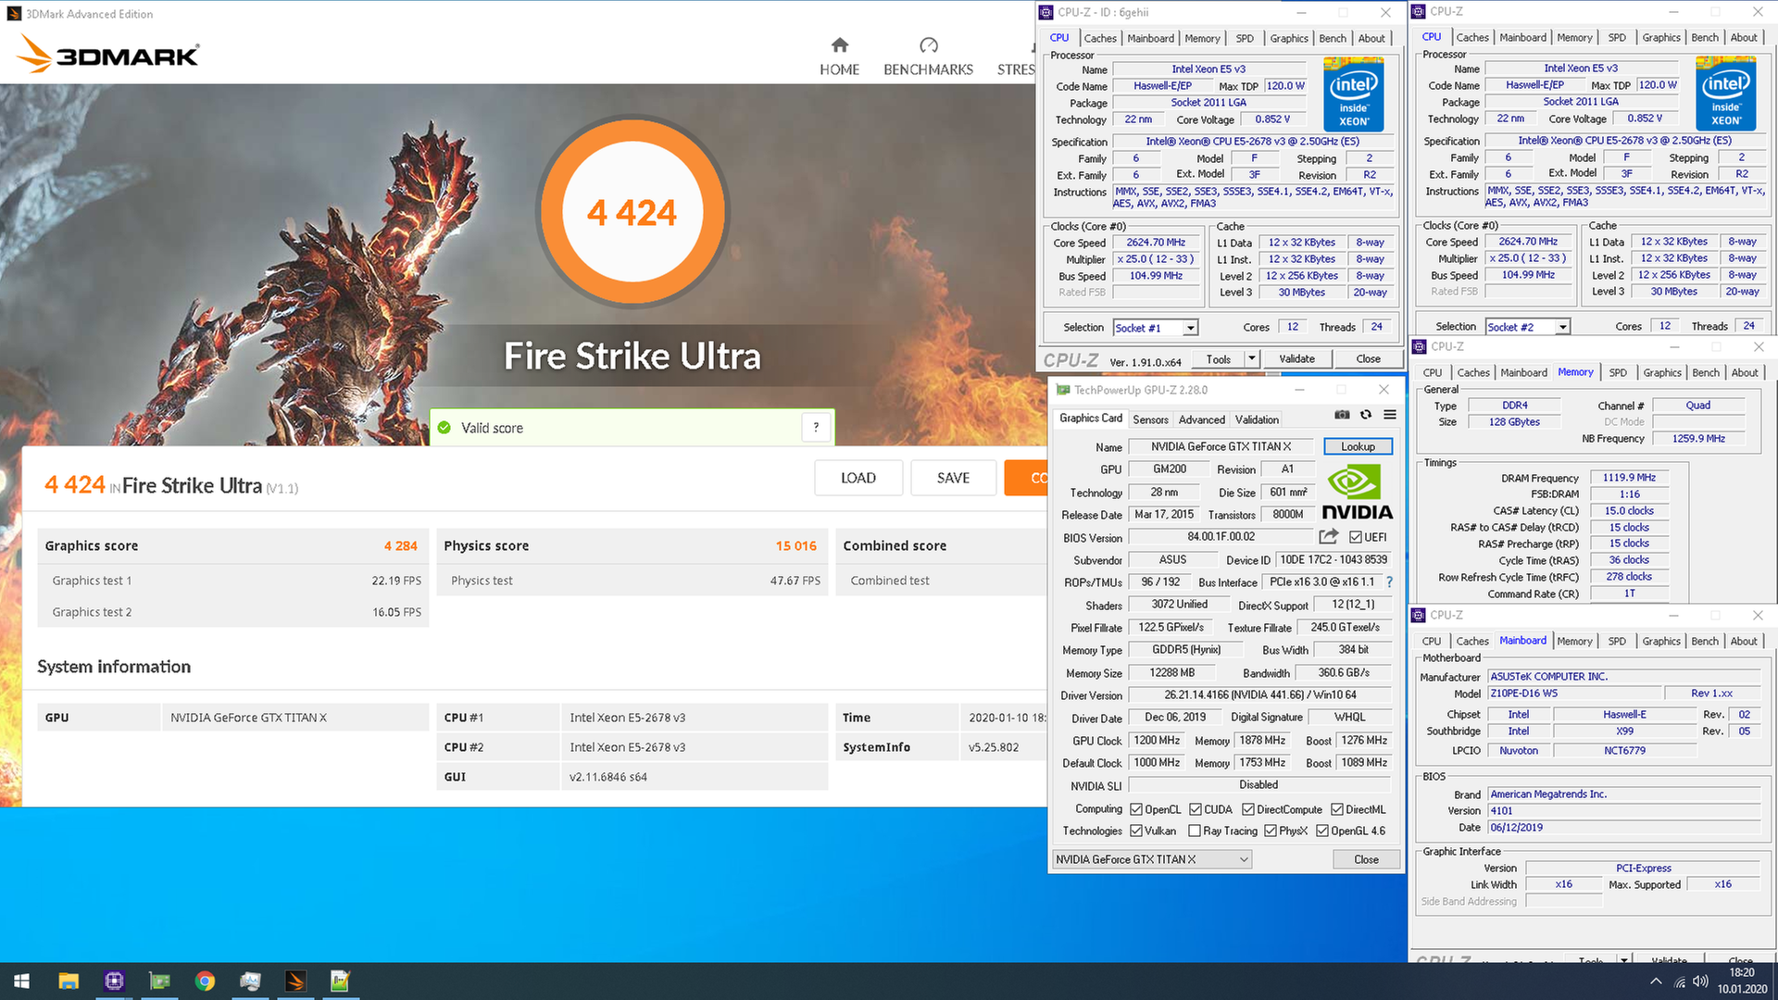Open Windows Start menu
This screenshot has width=1778, height=1000.
tap(22, 981)
